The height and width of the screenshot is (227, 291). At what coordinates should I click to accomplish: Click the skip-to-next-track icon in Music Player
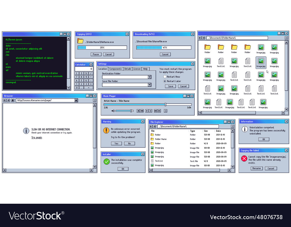coord(159,111)
